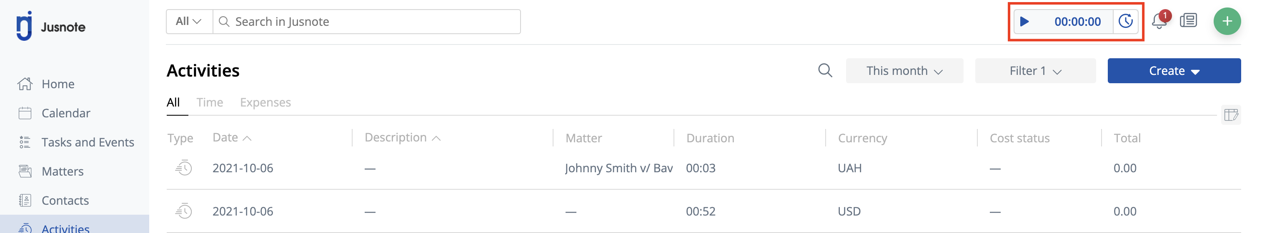Expand the Filter 1 dropdown
The height and width of the screenshot is (233, 1262).
tap(1035, 71)
